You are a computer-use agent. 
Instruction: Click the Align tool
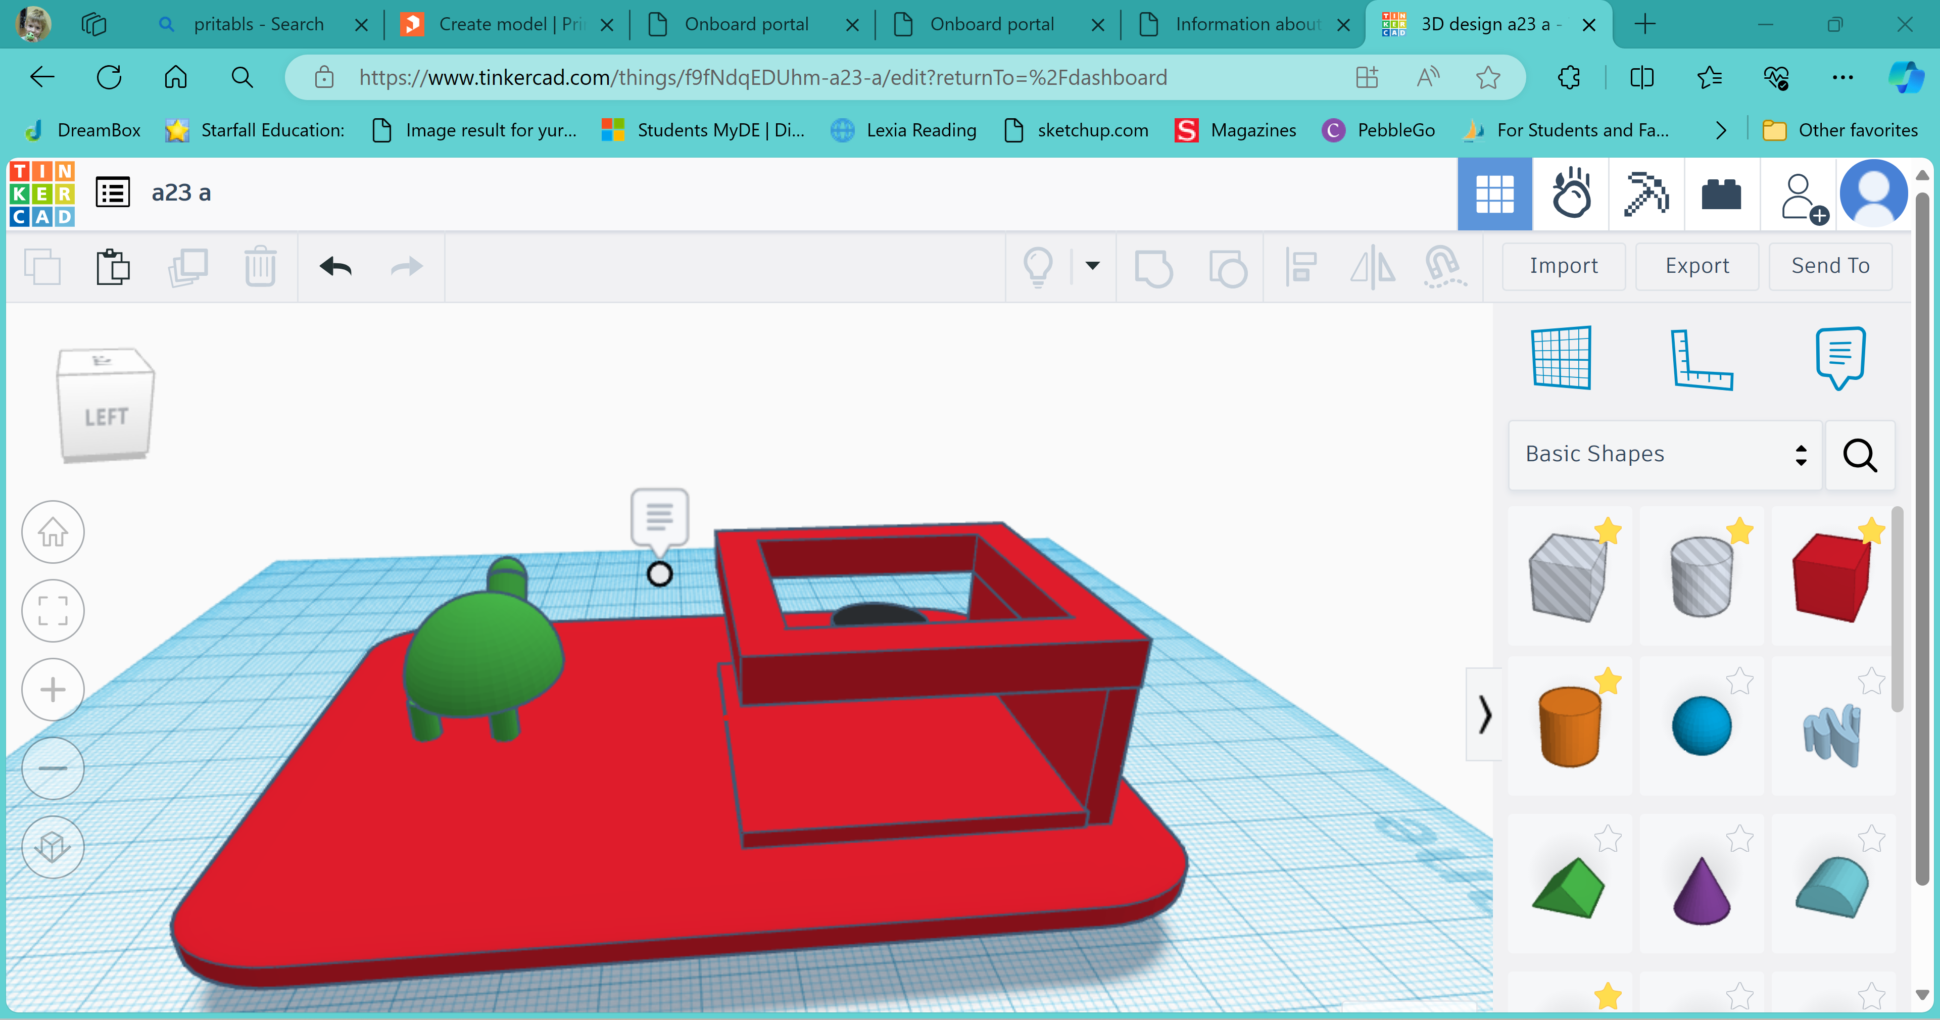1300,267
